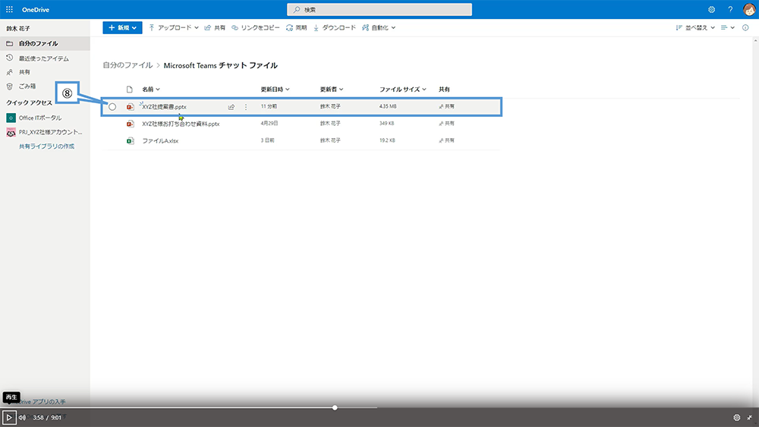
Task: Click 4.35 MB size cell
Action: point(388,106)
